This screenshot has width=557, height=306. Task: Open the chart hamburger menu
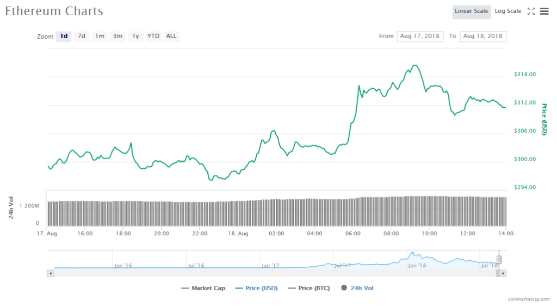(544, 11)
